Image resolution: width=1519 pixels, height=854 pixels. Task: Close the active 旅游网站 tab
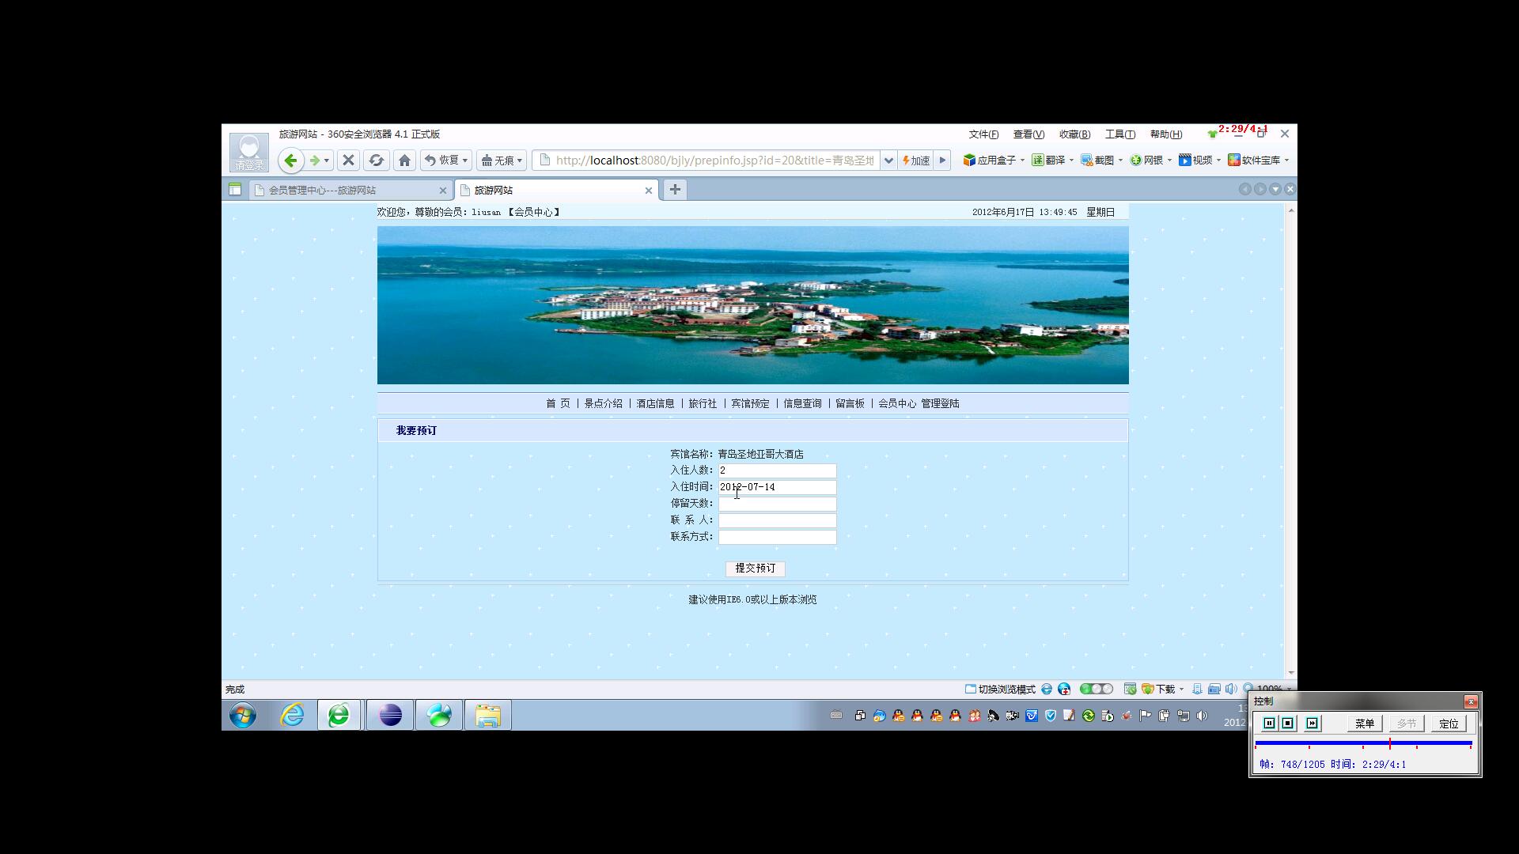click(649, 191)
